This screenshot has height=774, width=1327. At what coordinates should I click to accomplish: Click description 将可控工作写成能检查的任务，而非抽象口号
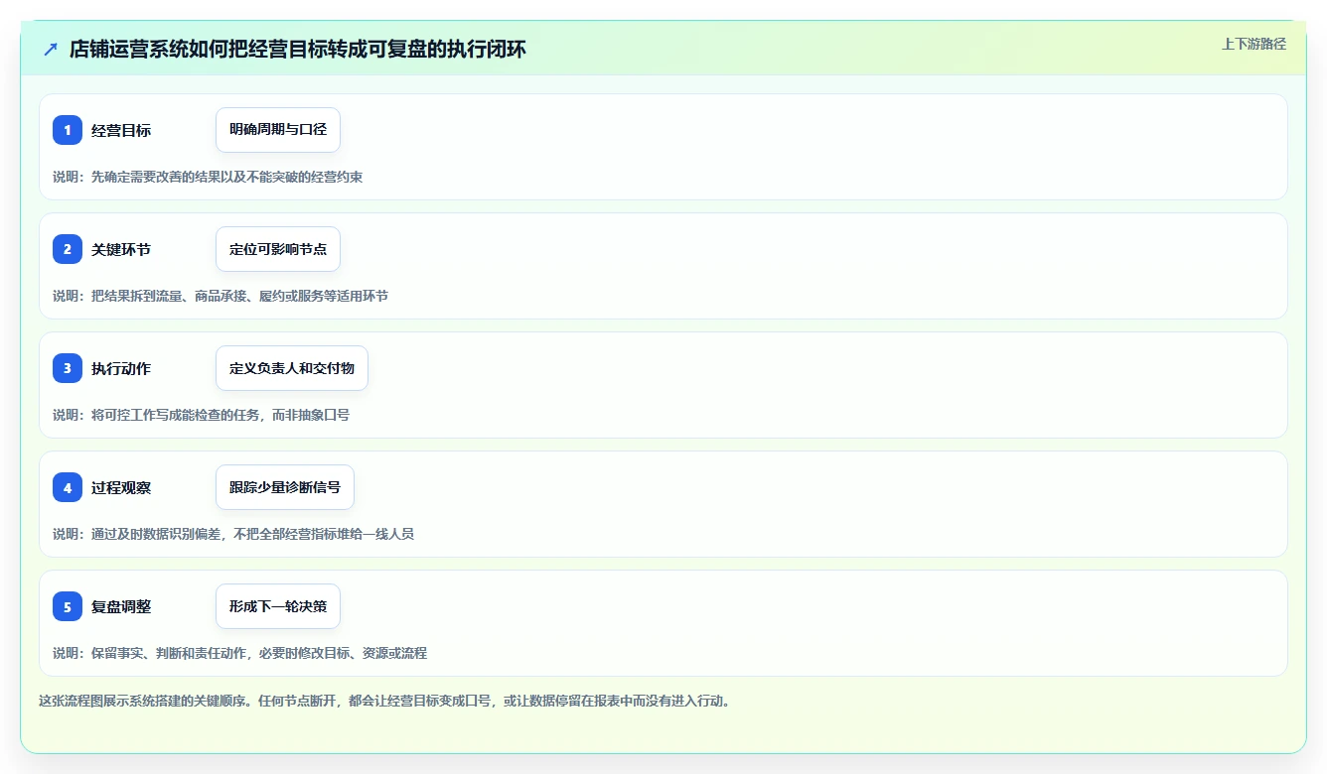coord(220,415)
